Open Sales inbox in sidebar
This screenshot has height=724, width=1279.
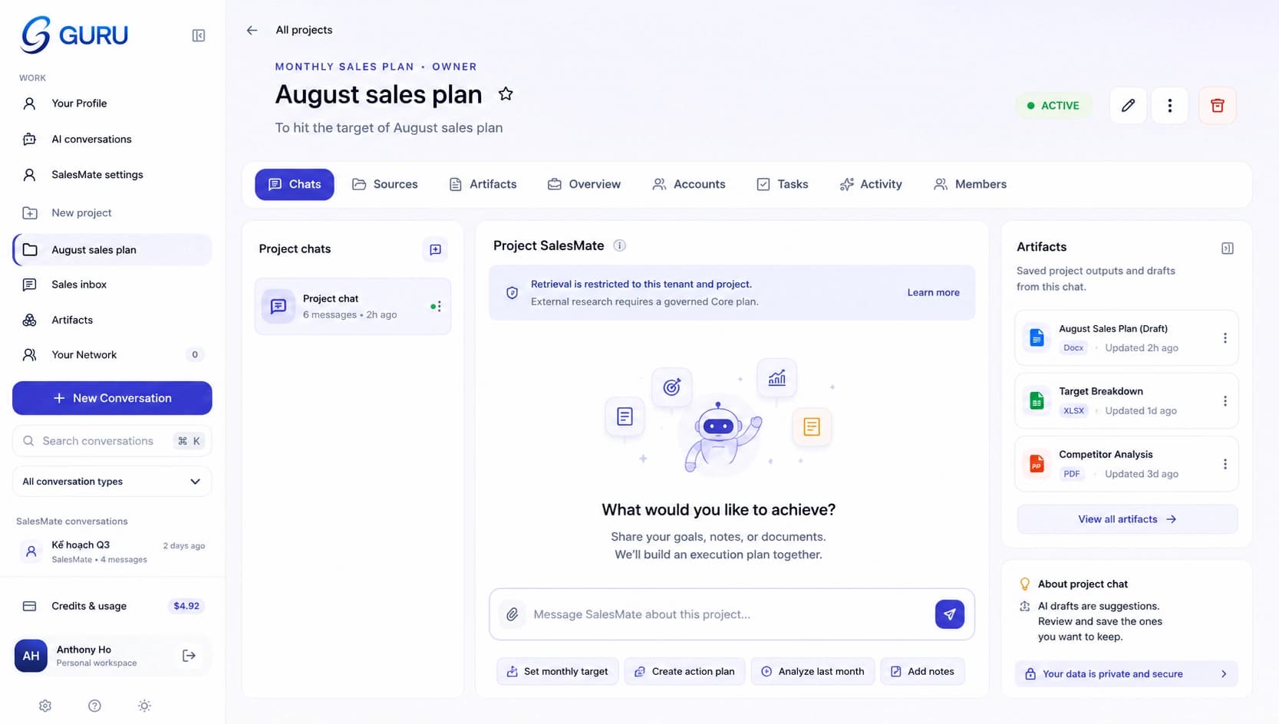tap(112, 285)
